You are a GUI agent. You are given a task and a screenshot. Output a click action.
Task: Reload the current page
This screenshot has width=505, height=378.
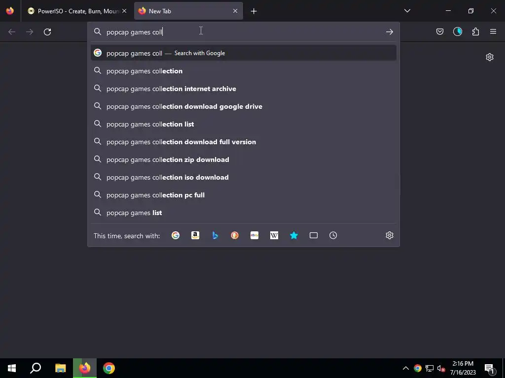[x=47, y=32]
